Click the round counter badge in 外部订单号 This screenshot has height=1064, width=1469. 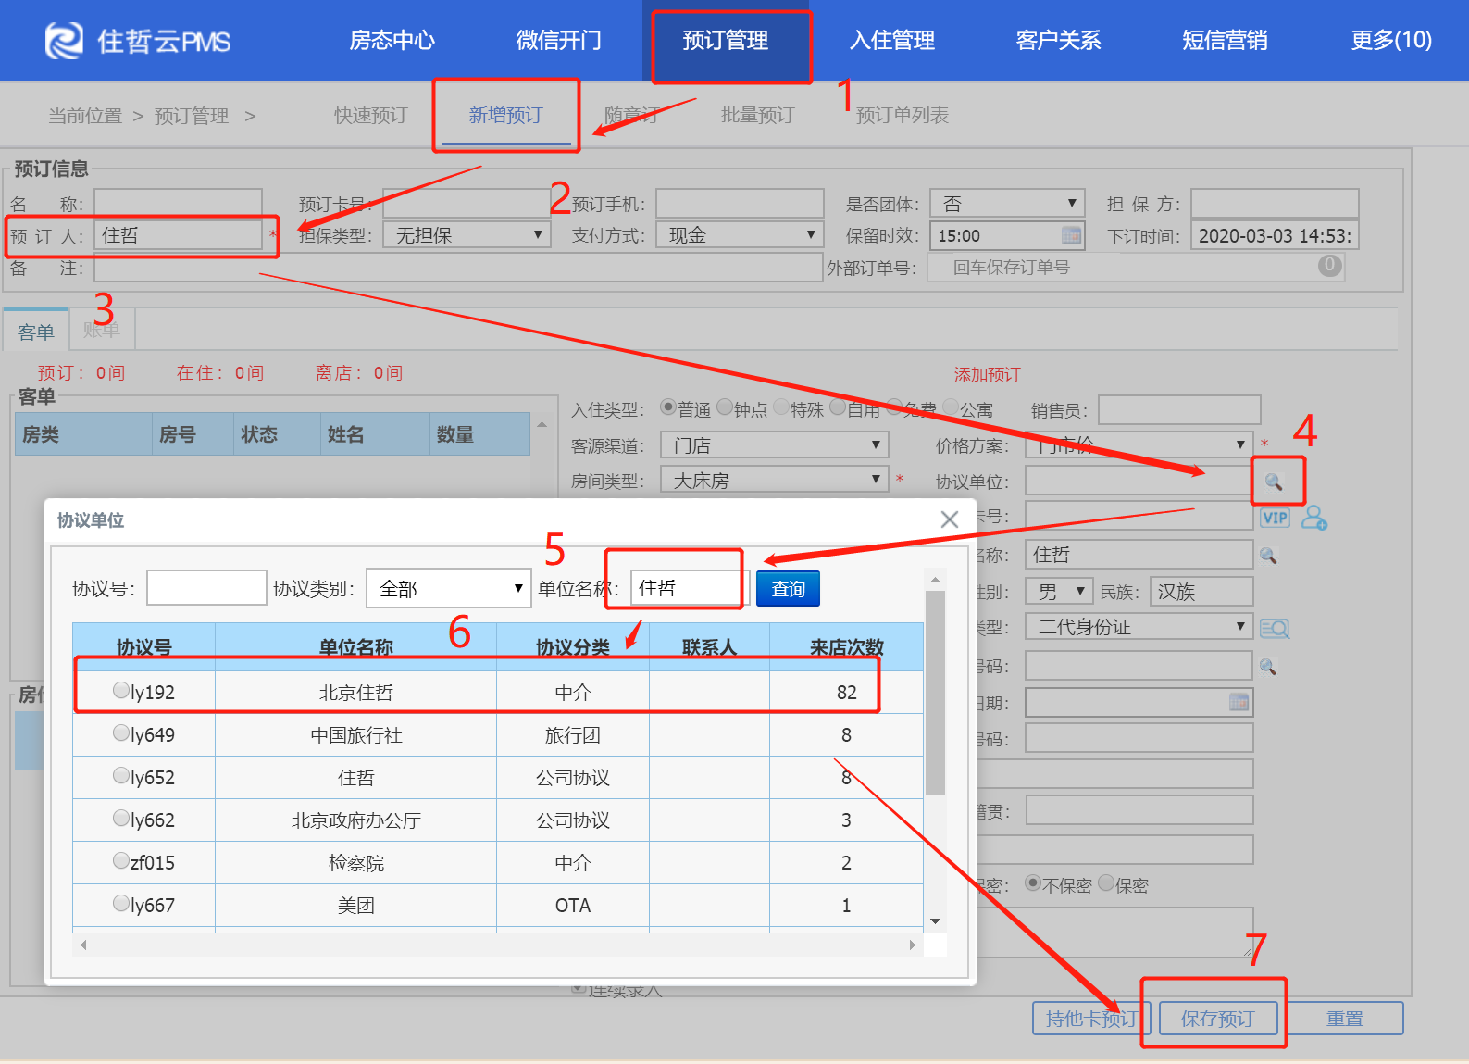coord(1329,265)
